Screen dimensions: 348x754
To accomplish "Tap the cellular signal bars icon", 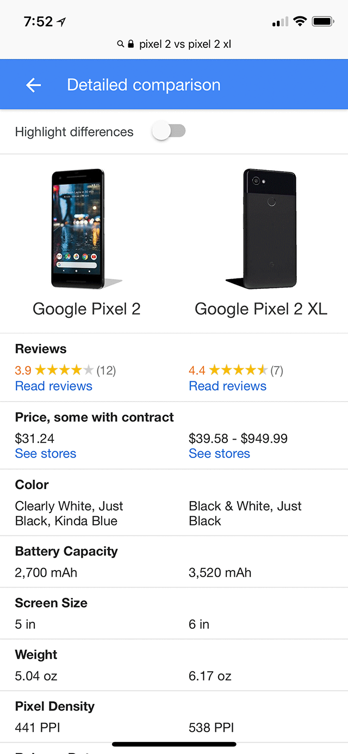I will (279, 22).
